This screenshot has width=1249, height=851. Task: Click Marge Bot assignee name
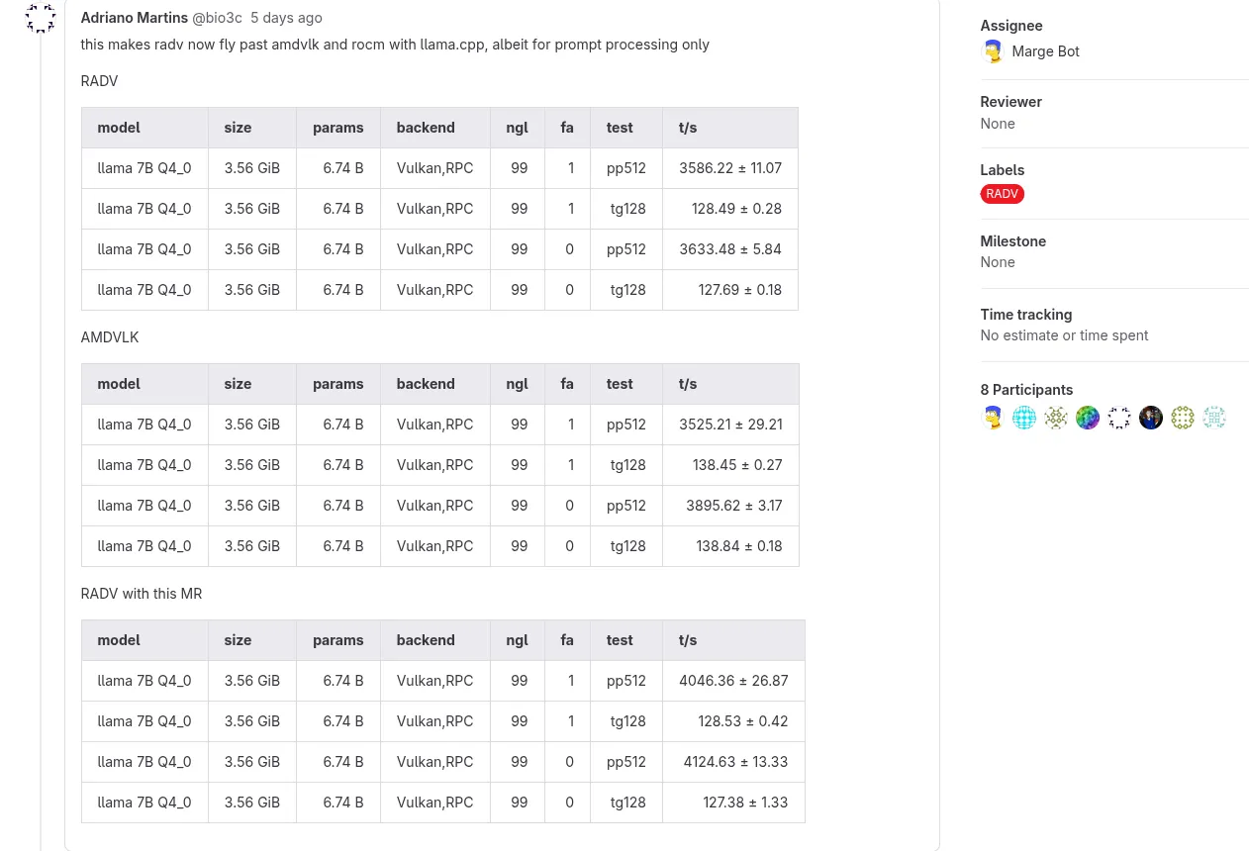[1045, 51]
